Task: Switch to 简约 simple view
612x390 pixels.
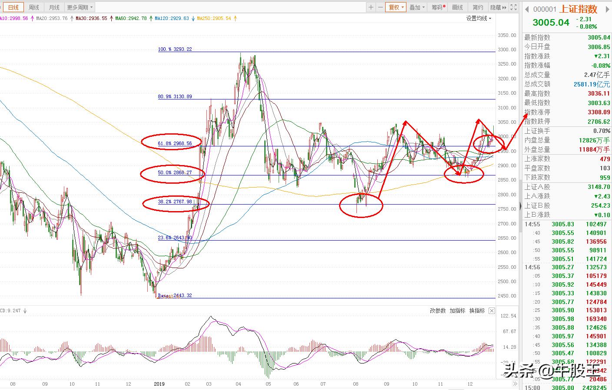Action: click(x=478, y=7)
